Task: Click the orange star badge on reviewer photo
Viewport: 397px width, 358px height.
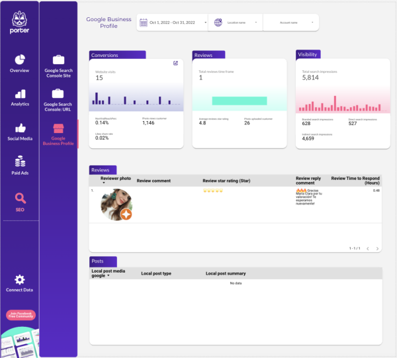Action: tap(126, 214)
